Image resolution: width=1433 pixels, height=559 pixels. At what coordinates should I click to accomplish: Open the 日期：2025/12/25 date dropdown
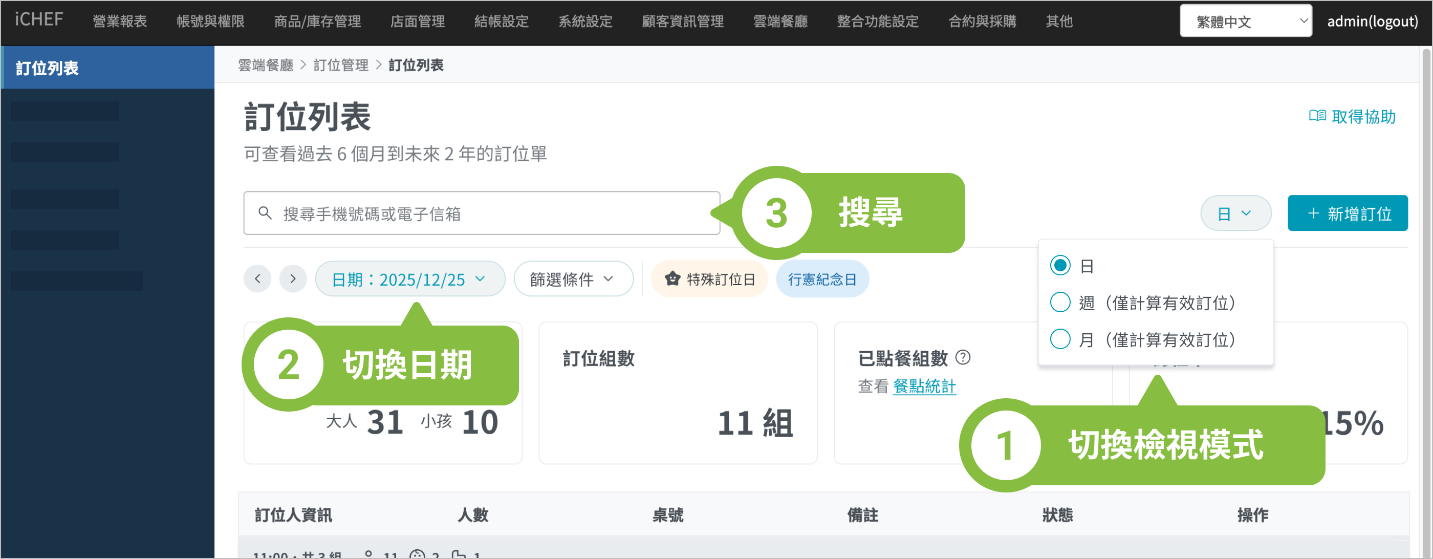pyautogui.click(x=409, y=279)
